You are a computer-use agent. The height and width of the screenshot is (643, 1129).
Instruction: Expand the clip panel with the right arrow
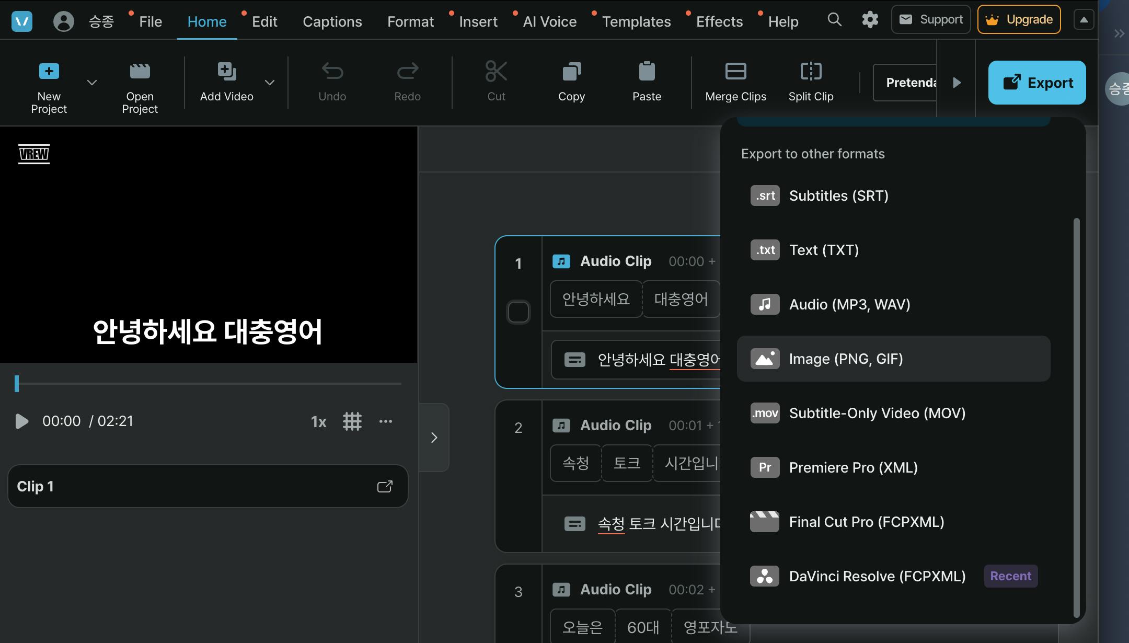[434, 438]
